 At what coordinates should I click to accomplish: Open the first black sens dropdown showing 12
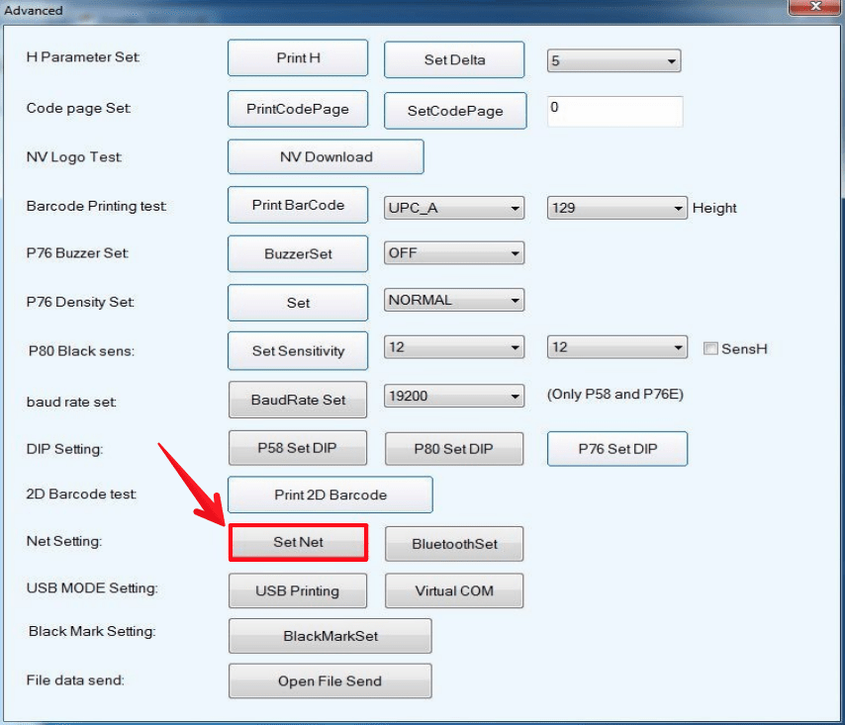point(454,347)
